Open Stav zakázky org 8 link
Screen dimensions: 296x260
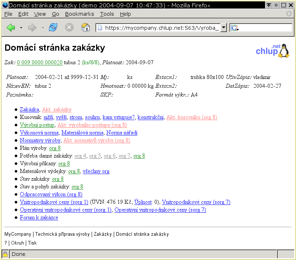tap(58, 179)
